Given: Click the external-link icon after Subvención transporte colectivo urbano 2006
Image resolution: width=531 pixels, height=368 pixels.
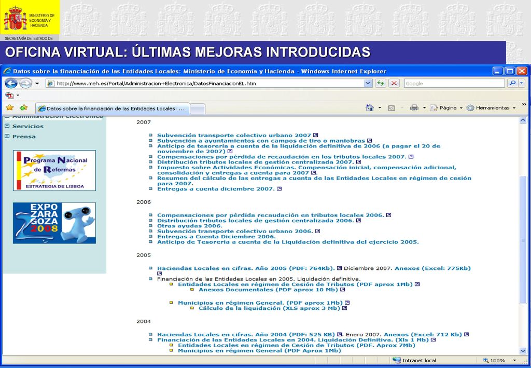Looking at the screenshot, I should 318,231.
